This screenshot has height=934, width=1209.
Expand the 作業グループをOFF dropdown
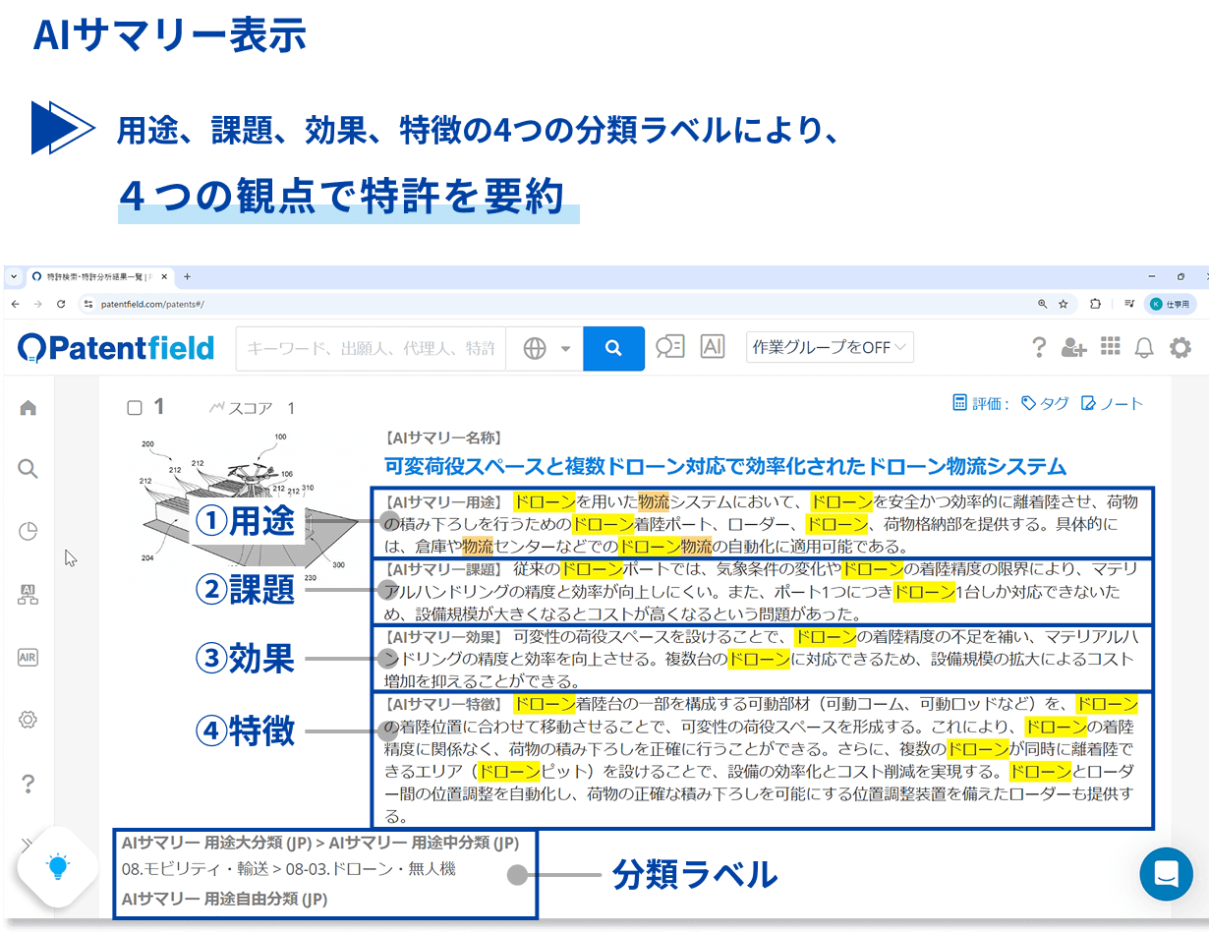pos(831,347)
